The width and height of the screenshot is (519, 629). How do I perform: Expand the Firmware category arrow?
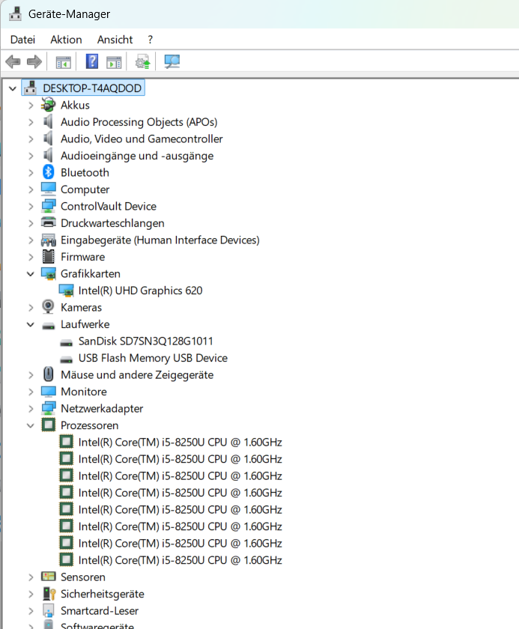31,257
